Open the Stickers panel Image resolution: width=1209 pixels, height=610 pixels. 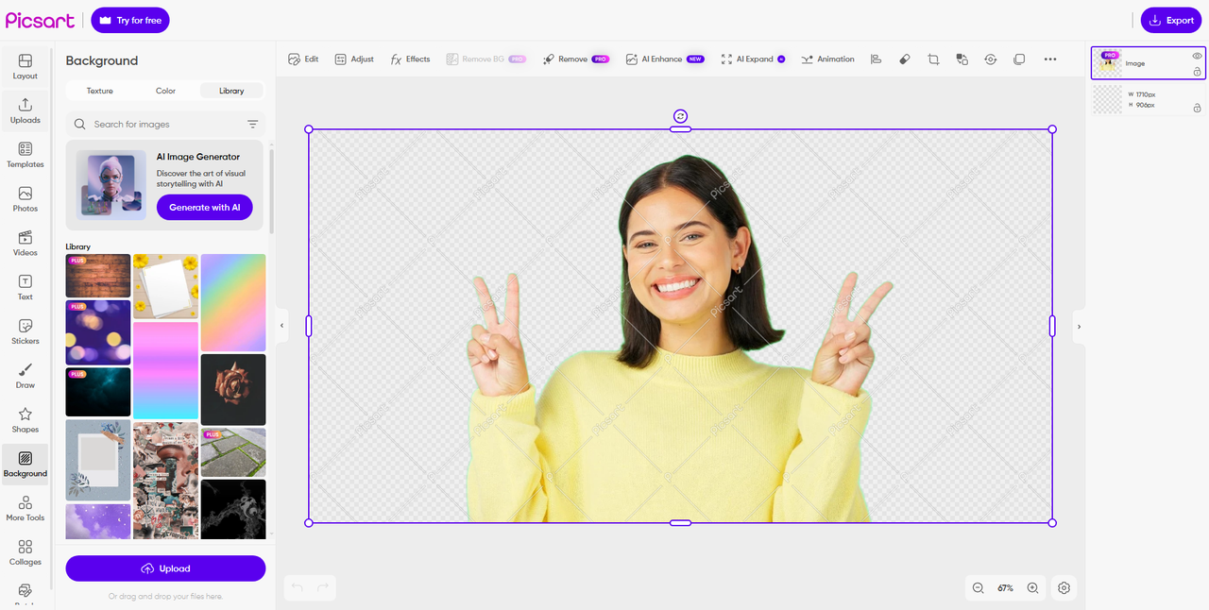click(x=26, y=331)
